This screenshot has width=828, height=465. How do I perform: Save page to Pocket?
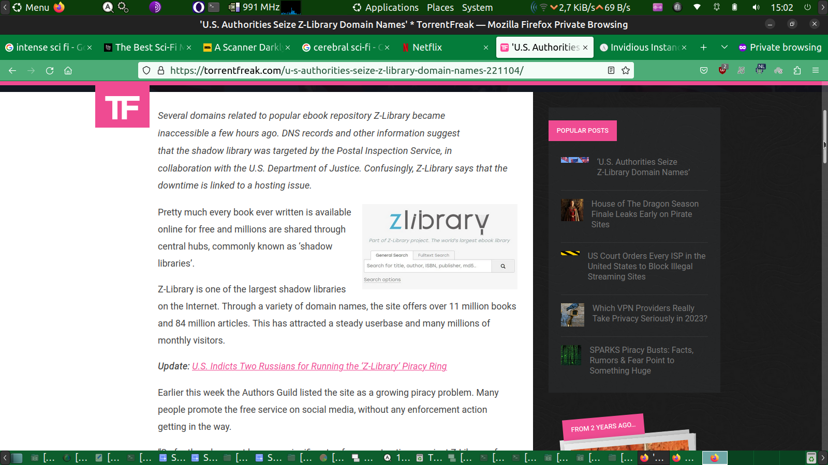[704, 70]
